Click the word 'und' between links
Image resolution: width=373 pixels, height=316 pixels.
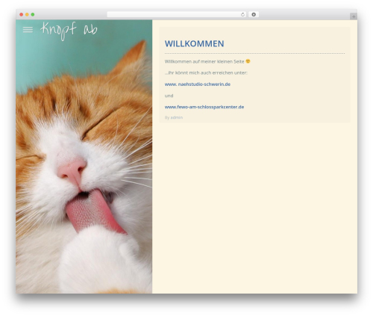click(x=169, y=96)
